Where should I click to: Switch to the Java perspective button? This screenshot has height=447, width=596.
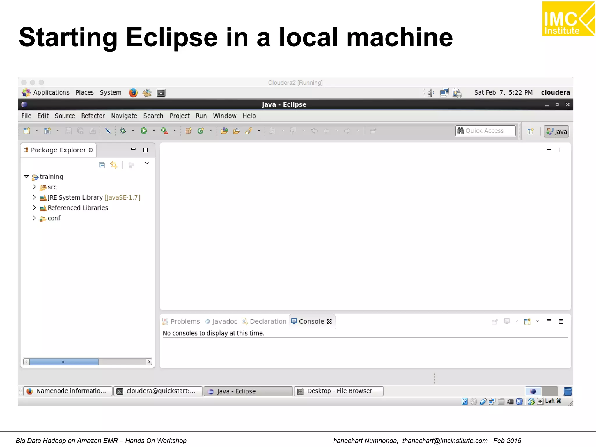556,132
